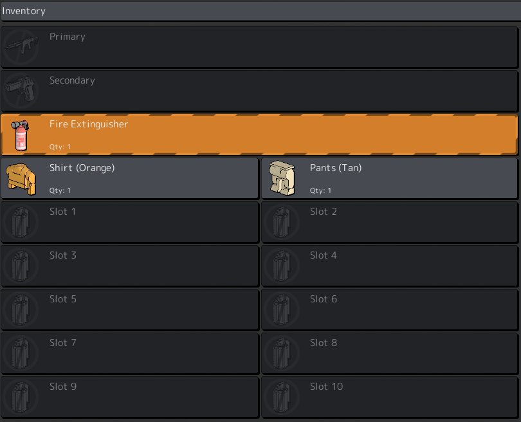Click the orange shirt icon
The width and height of the screenshot is (521, 422).
click(x=21, y=179)
